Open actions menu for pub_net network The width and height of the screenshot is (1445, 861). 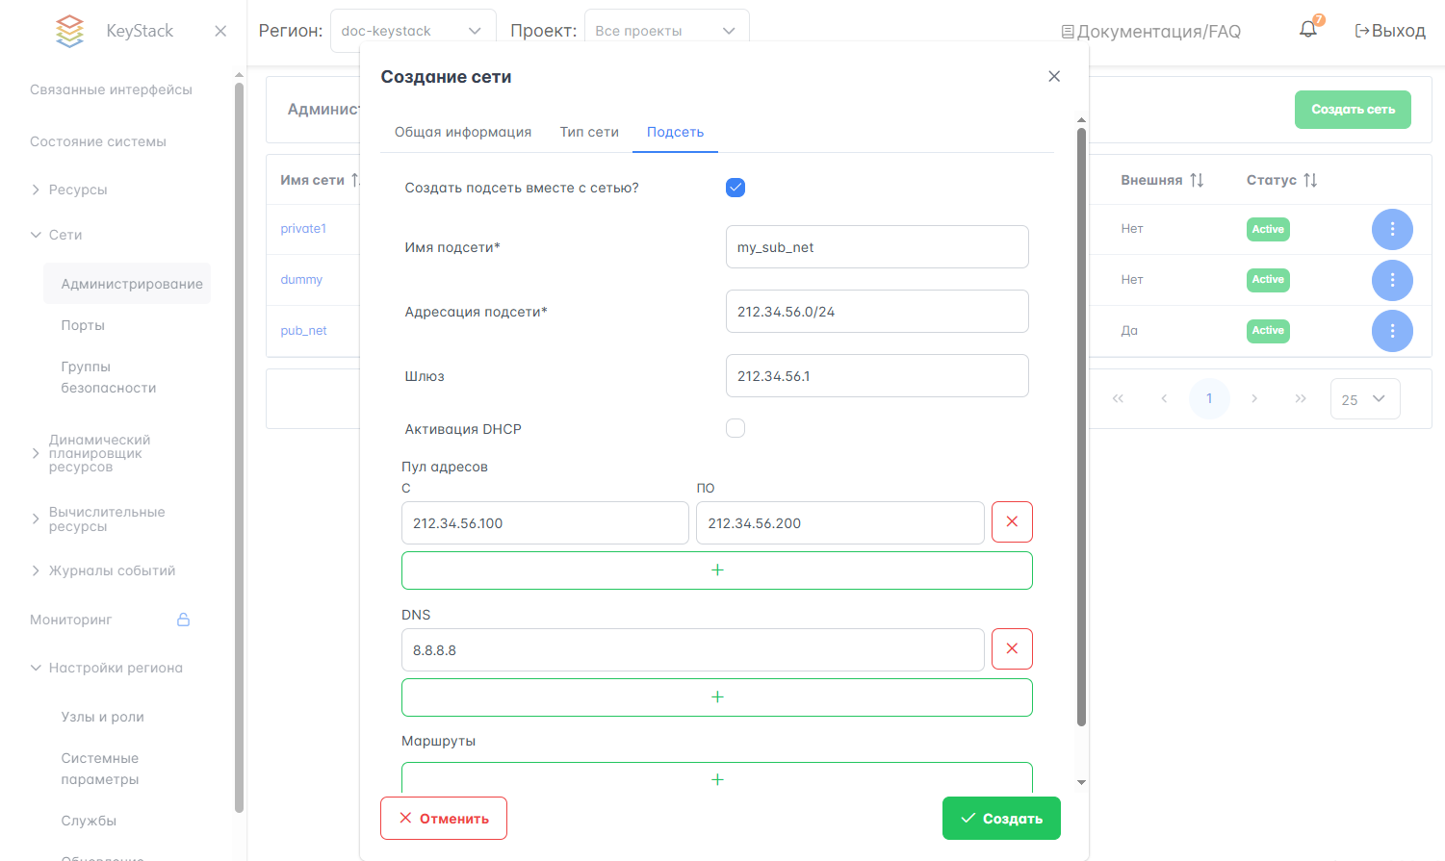point(1391,331)
